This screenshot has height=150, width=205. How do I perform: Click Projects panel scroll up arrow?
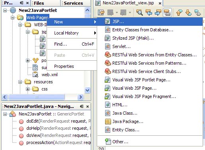(x=87, y=10)
